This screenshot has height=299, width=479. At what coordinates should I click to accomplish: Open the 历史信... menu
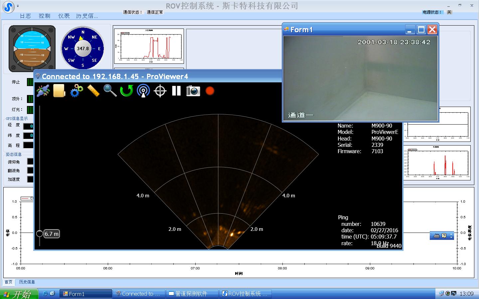(87, 16)
